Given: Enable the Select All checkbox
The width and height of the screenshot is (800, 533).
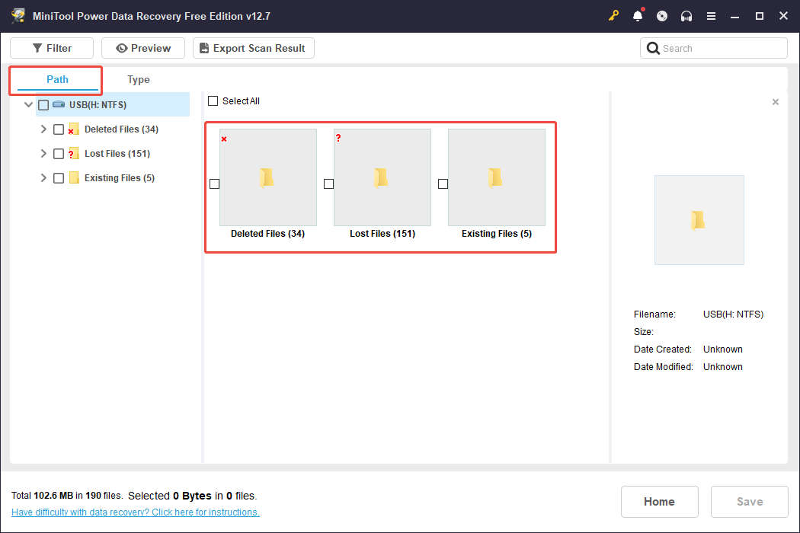Looking at the screenshot, I should point(213,101).
